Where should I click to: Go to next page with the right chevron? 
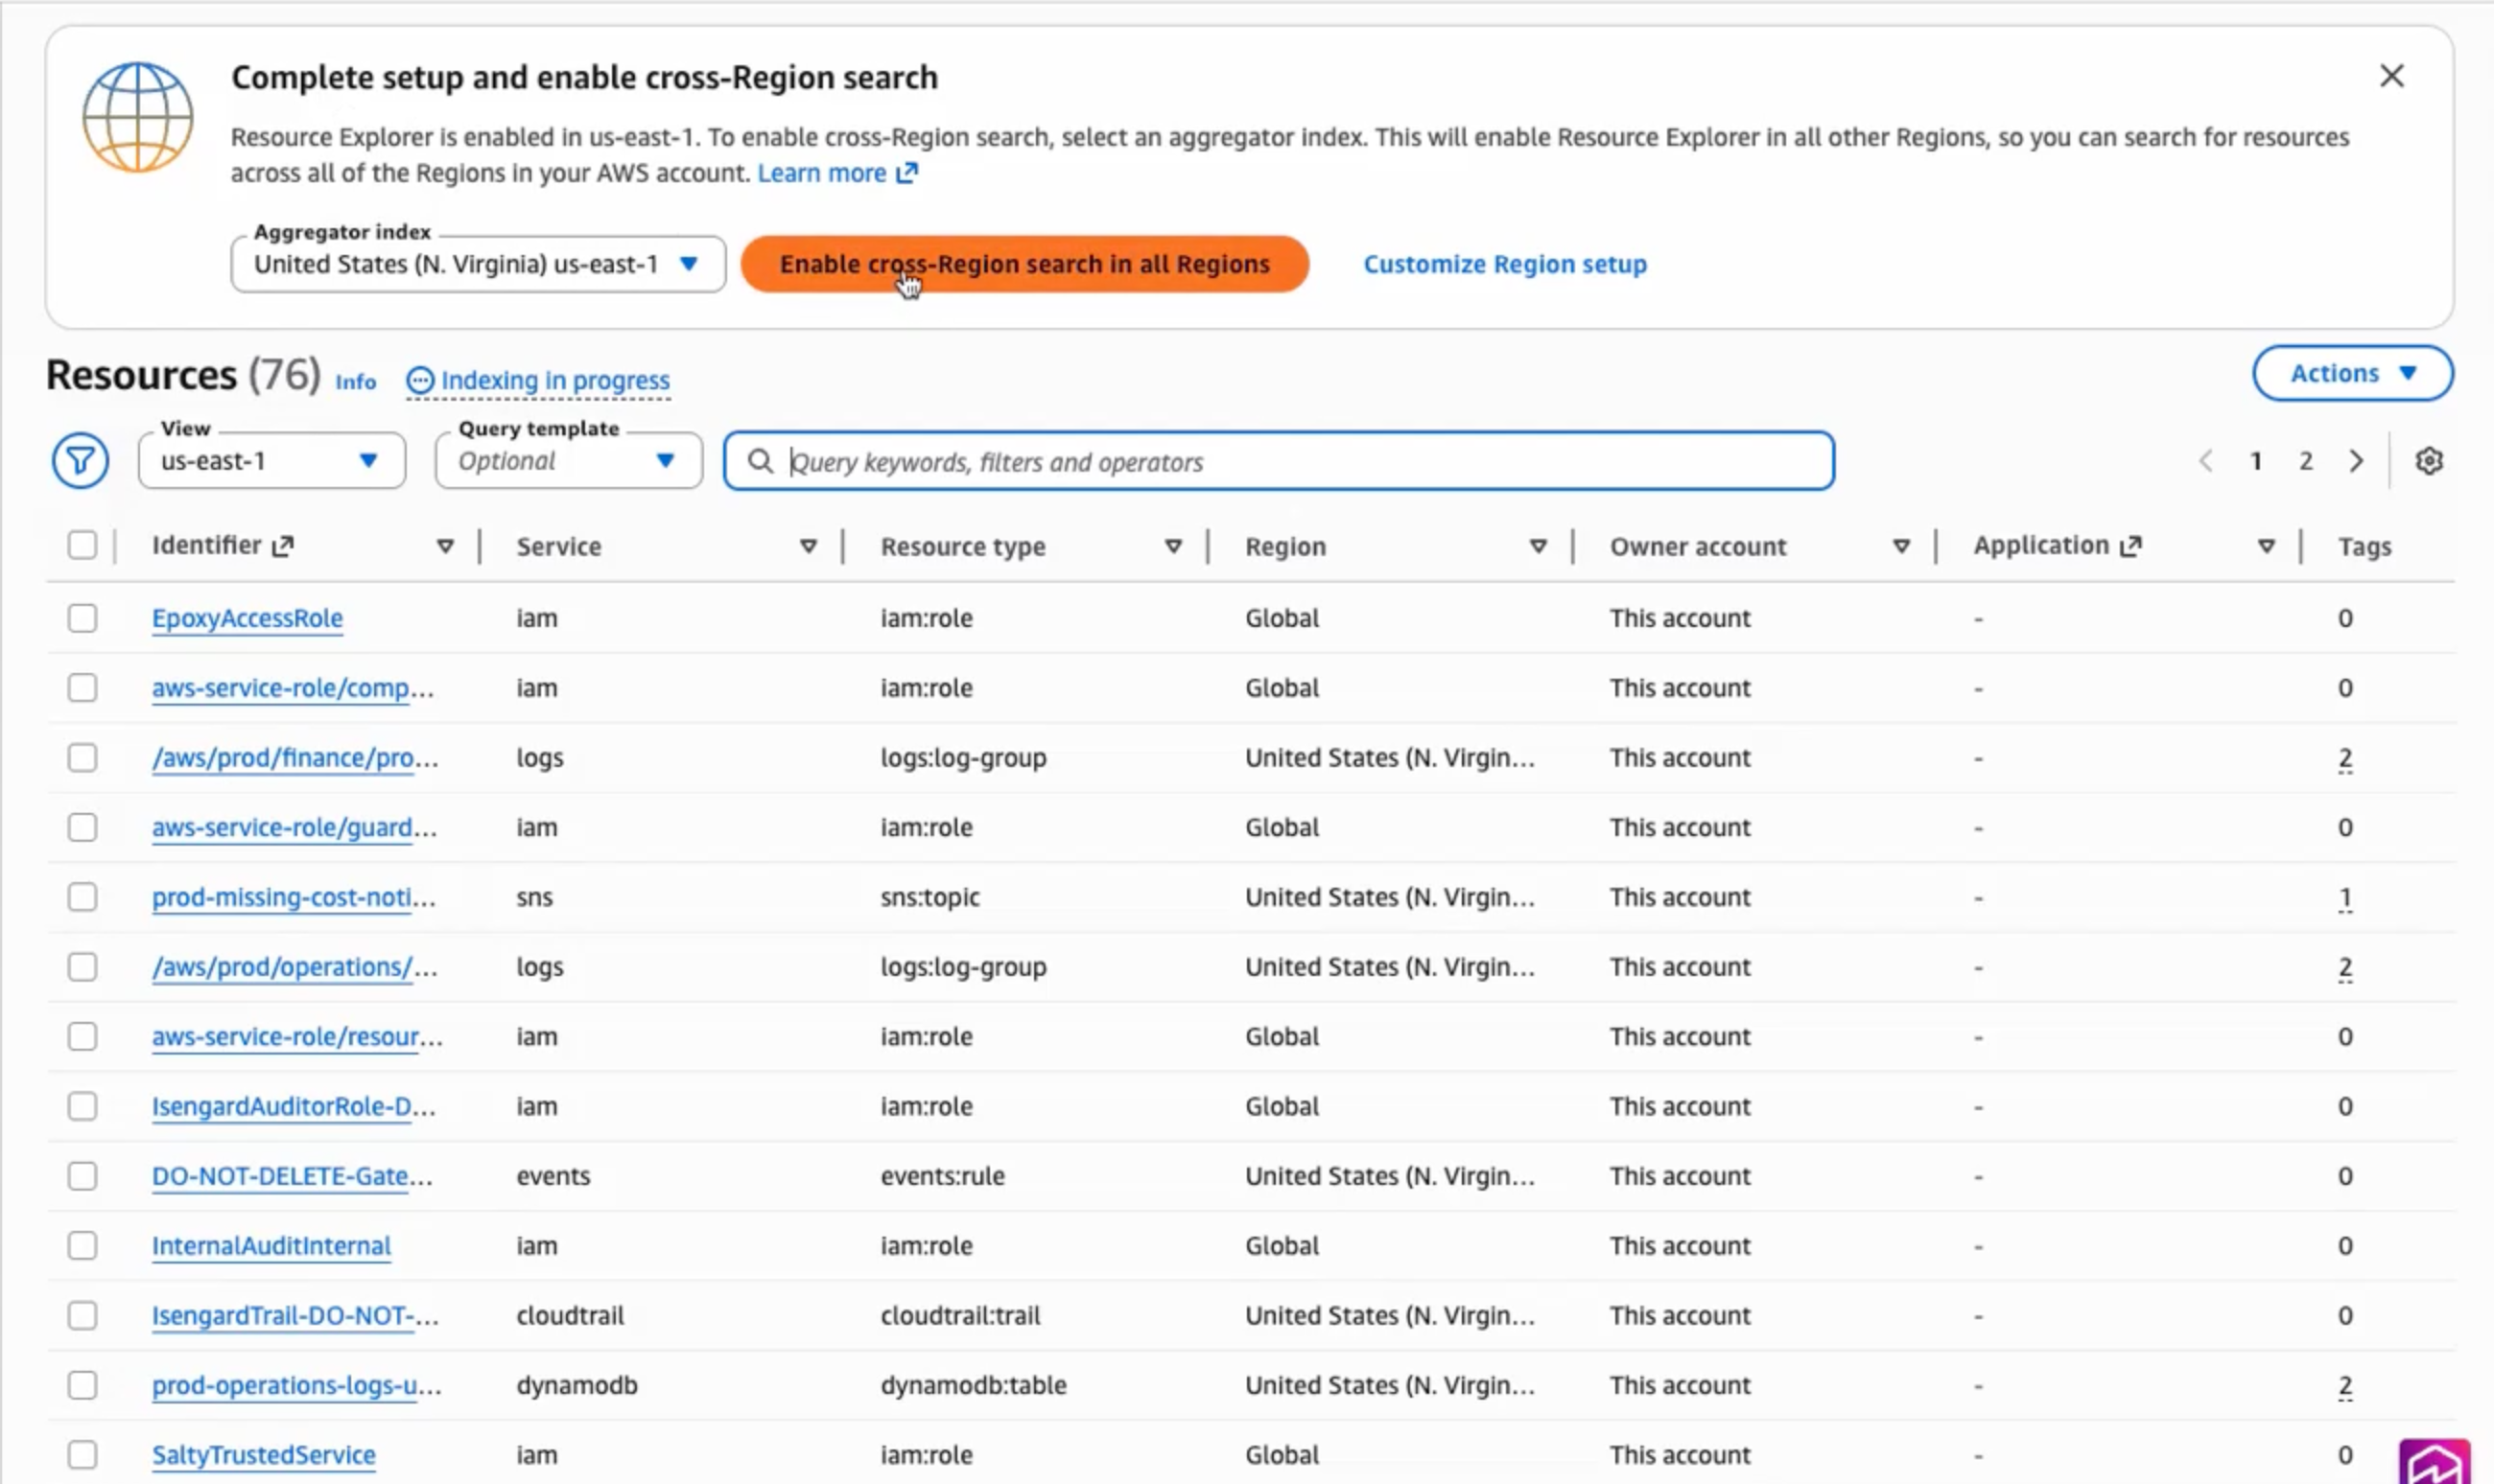pyautogui.click(x=2357, y=461)
